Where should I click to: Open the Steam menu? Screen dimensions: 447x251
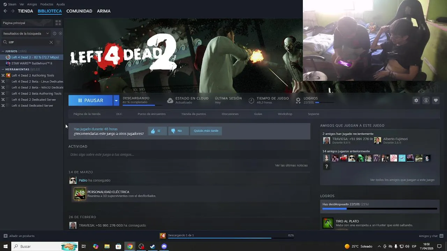coord(10,4)
